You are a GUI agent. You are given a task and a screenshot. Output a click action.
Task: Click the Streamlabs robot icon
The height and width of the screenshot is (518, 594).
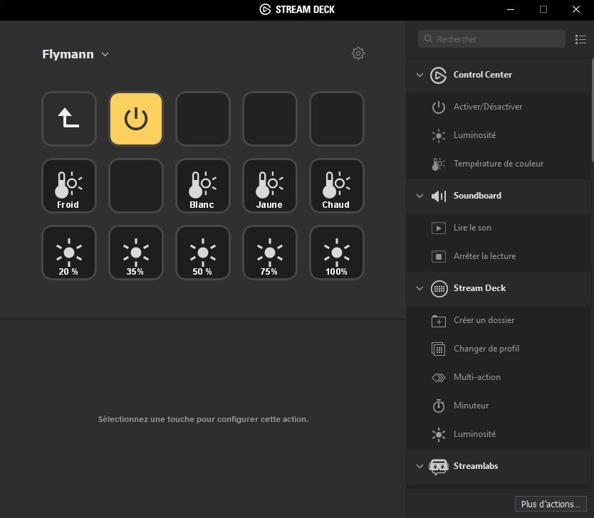click(x=438, y=467)
